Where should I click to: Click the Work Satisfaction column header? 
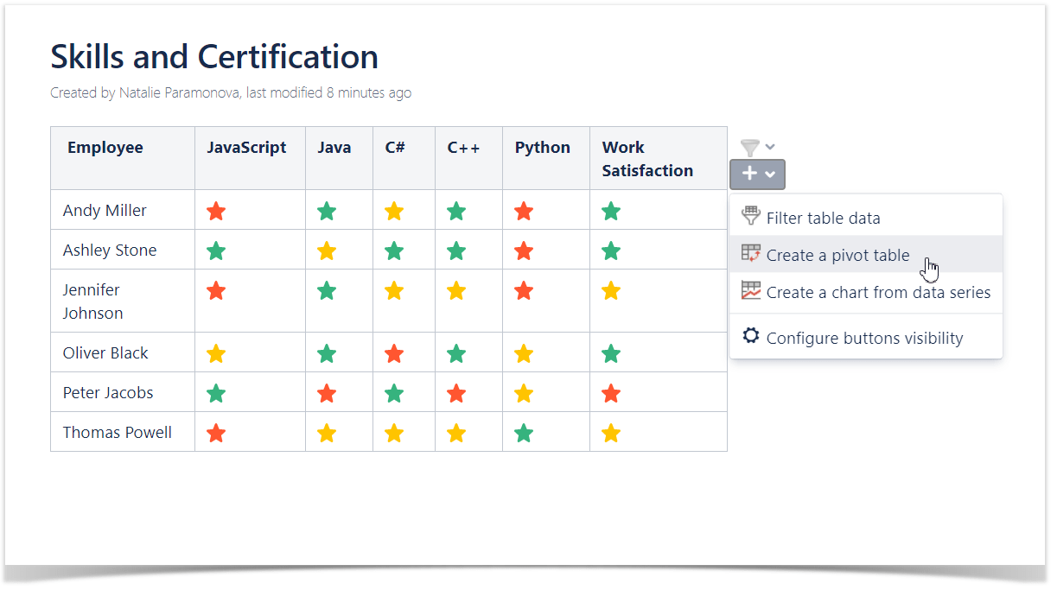[x=647, y=159]
